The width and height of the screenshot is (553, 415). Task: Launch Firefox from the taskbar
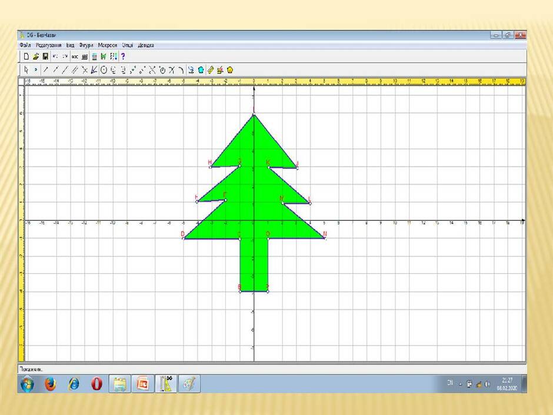pos(50,384)
